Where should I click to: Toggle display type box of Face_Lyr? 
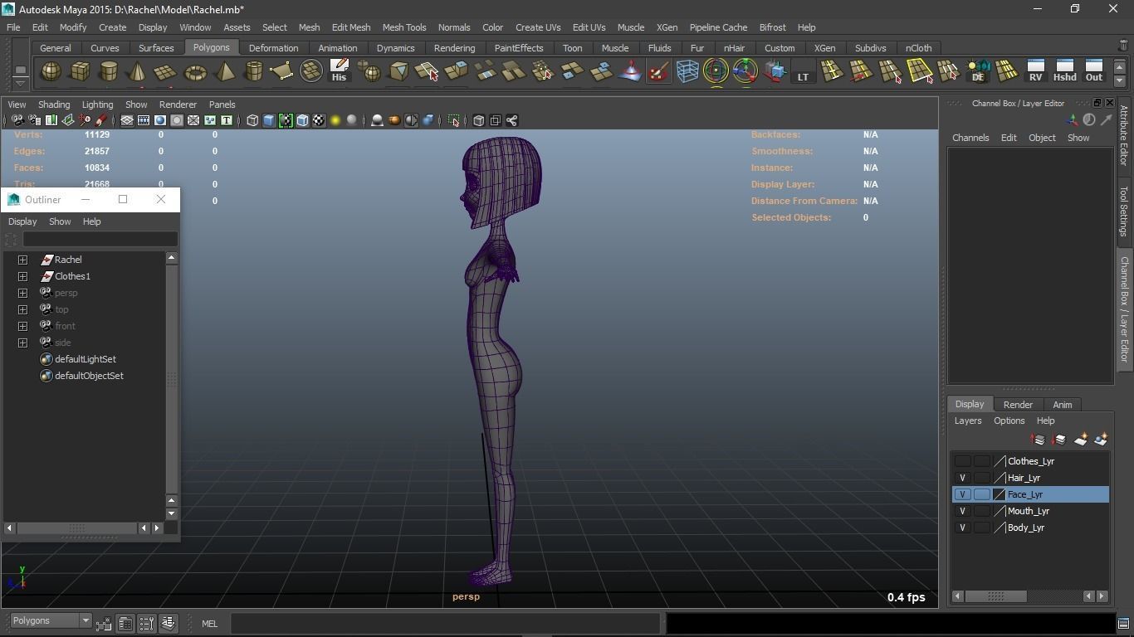[982, 494]
